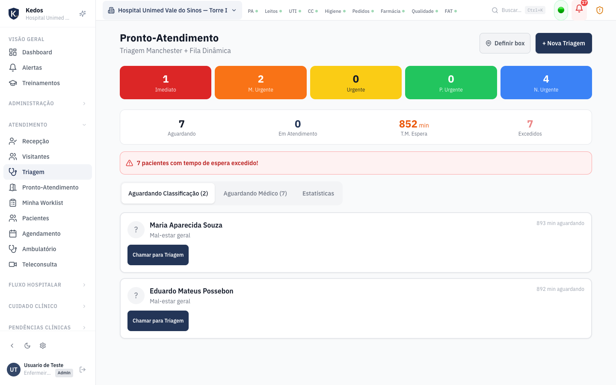616x385 pixels.
Task: Click the Excedidos count stat
Action: 530,127
